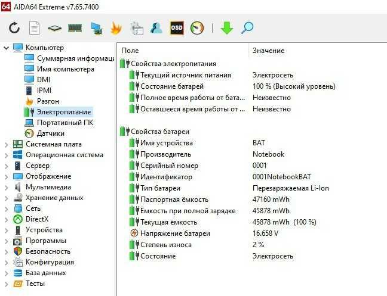Expand the Операционная система node
Image resolution: width=387 pixels, height=296 pixels.
pyautogui.click(x=7, y=155)
